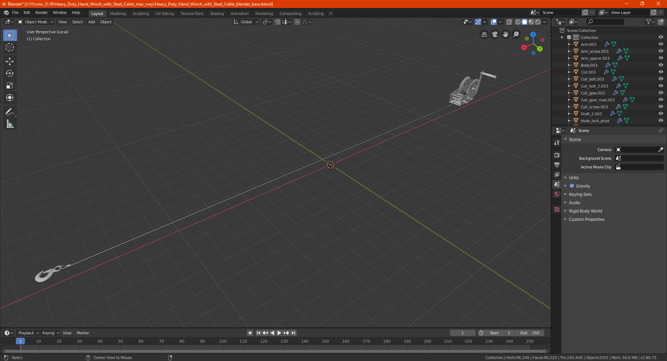Image resolution: width=667 pixels, height=361 pixels.
Task: Click the Blender logo menu icon
Action: [x=6, y=12]
